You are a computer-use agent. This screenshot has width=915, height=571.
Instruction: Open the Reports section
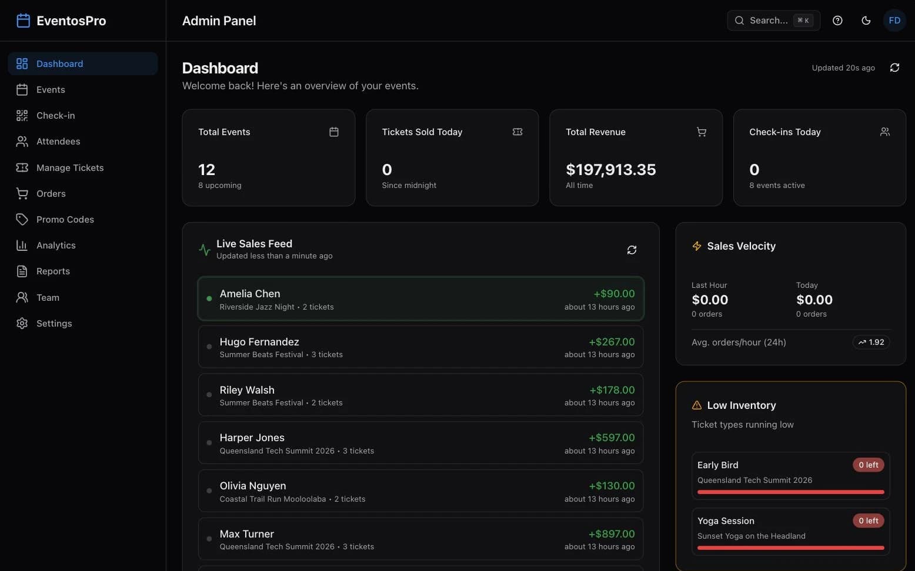[x=83, y=271]
